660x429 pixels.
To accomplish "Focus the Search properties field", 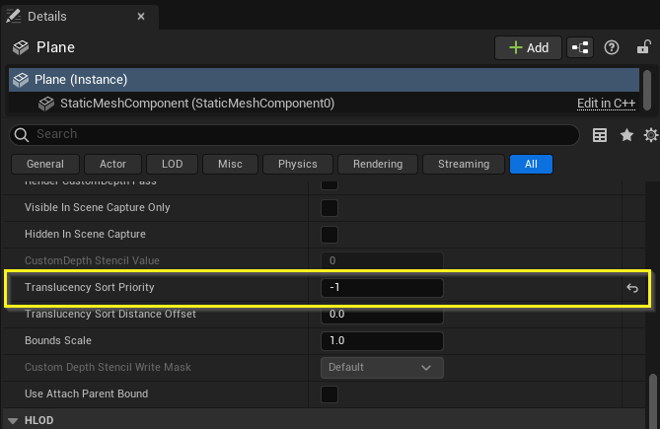I will pyautogui.click(x=294, y=134).
